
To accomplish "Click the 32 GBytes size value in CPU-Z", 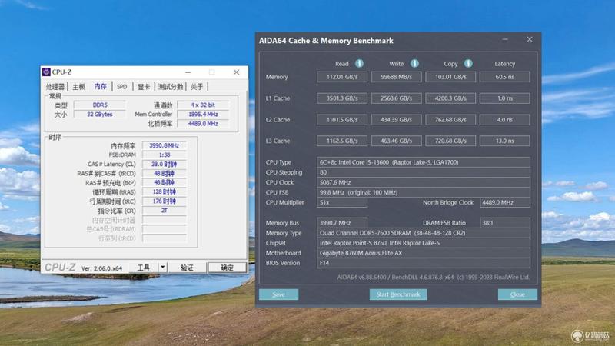I will tap(100, 114).
